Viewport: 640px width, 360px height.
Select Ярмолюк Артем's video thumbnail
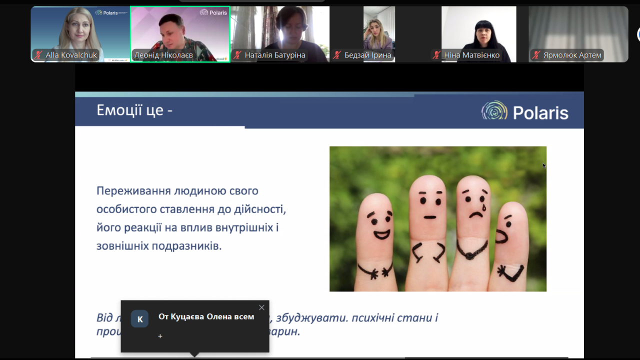point(578,34)
